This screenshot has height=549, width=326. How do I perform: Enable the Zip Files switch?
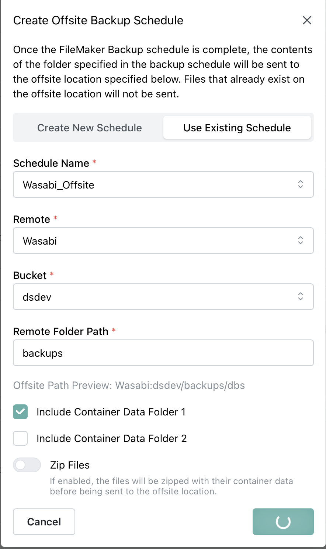(27, 465)
